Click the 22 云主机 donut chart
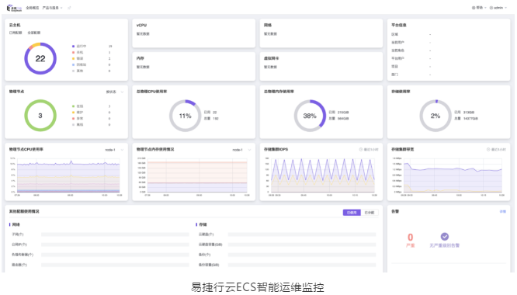 (x=40, y=59)
